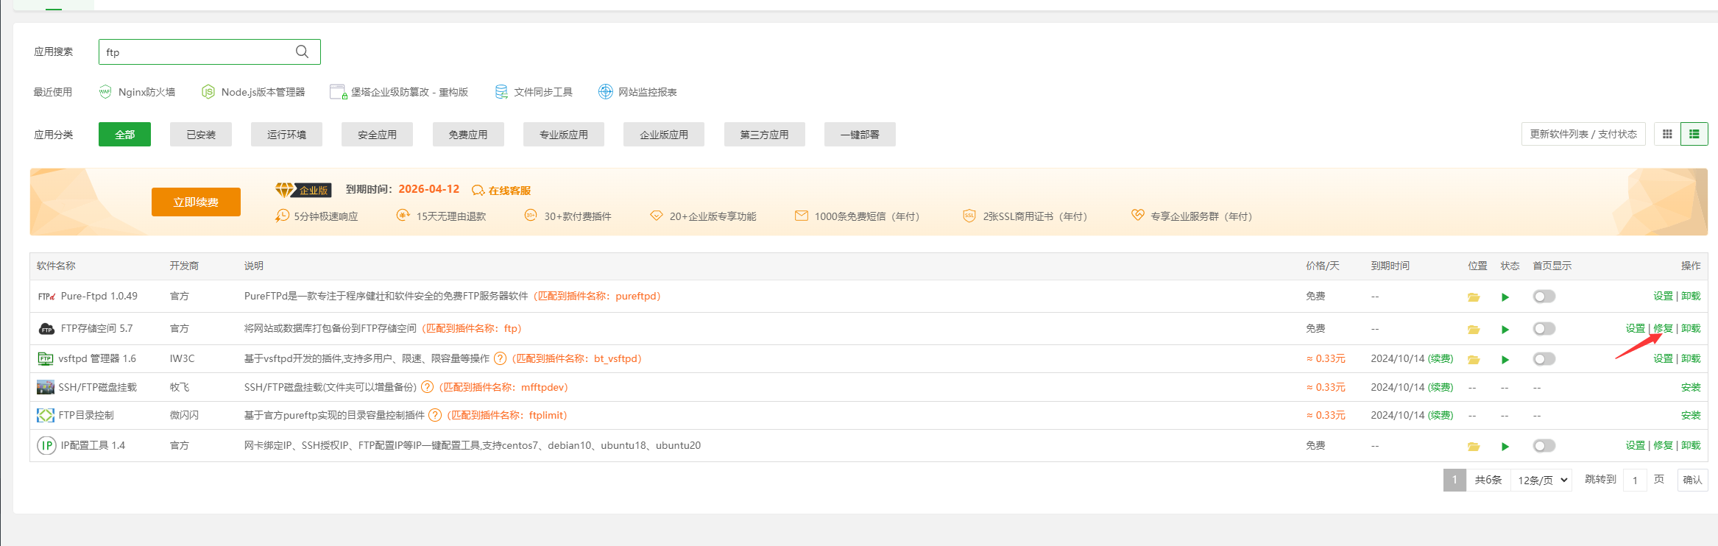
Task: Click help icon for FTP目录控制 description
Action: [435, 415]
